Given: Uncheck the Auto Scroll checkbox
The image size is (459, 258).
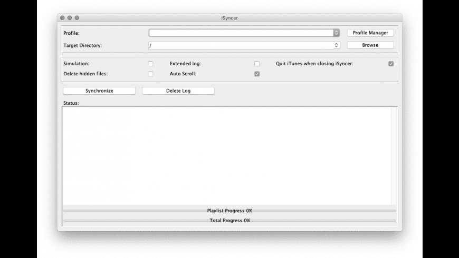Looking at the screenshot, I should coord(257,74).
